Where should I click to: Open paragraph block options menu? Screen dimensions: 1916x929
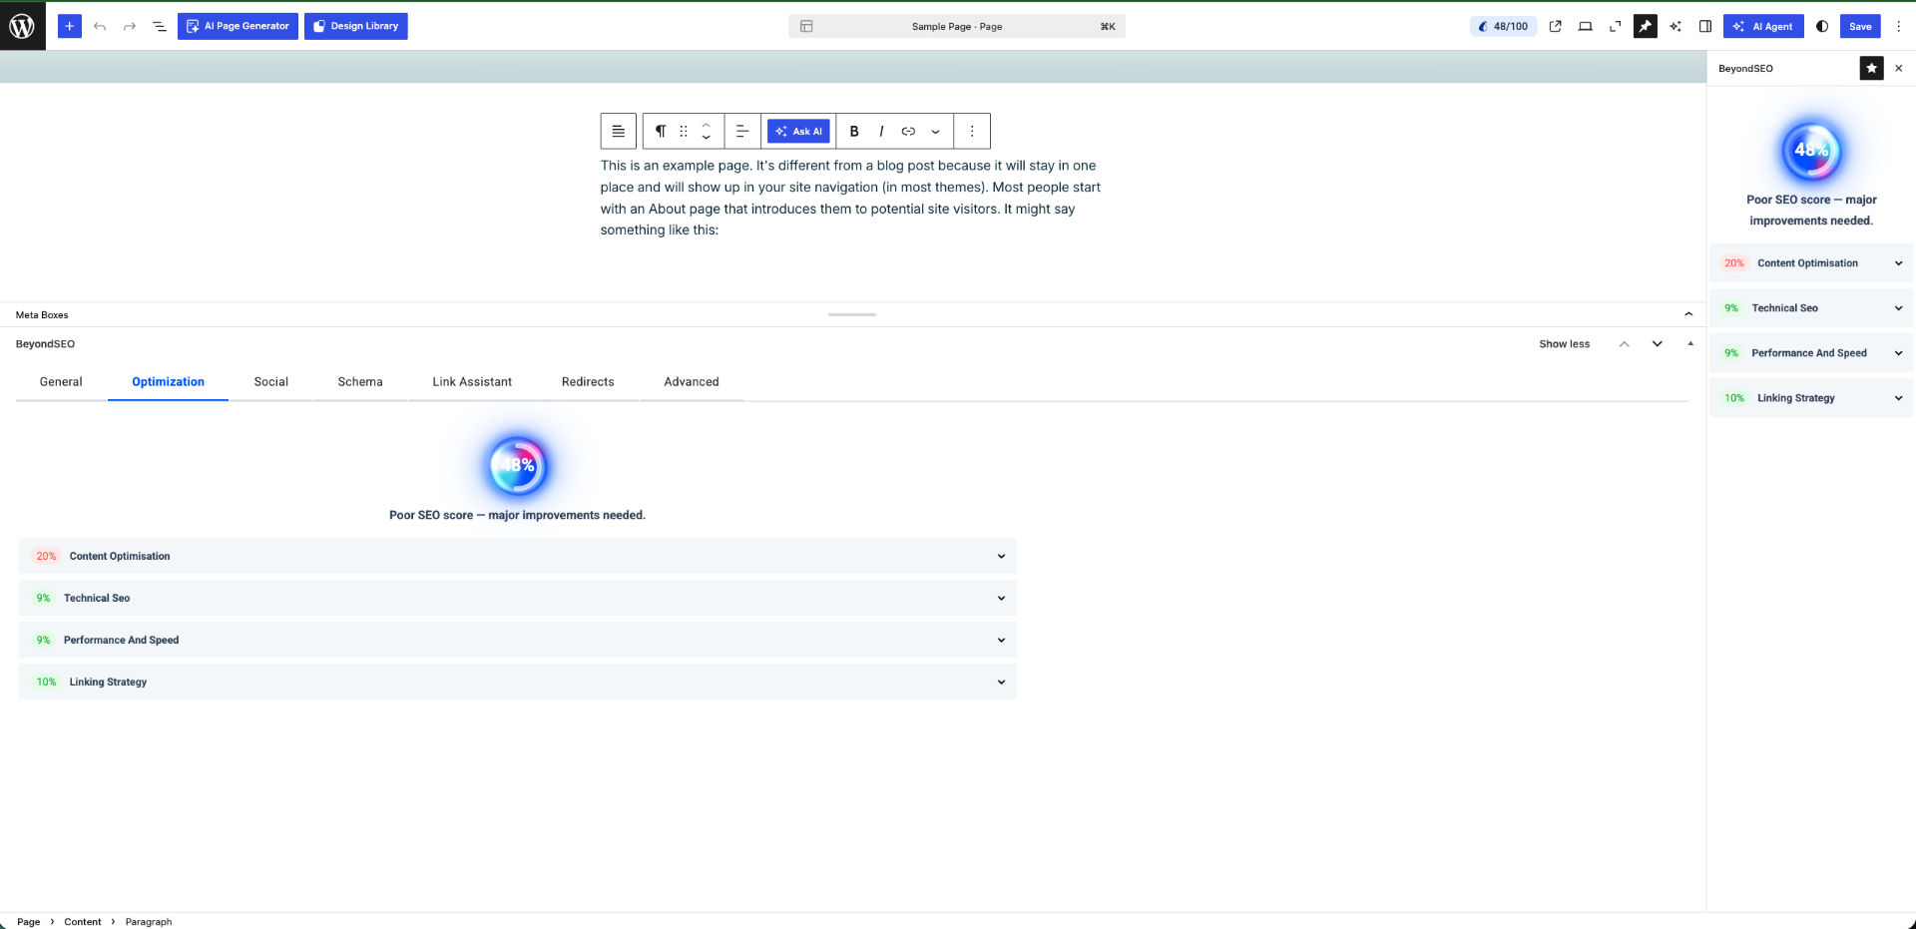click(972, 131)
